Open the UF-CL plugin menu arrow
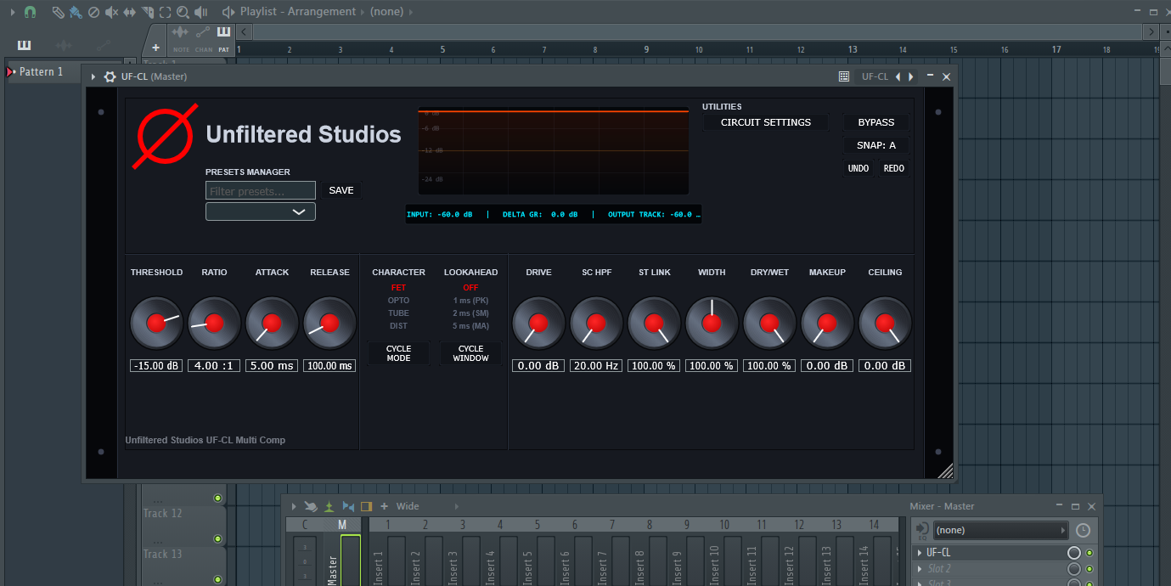1171x586 pixels. (x=93, y=76)
